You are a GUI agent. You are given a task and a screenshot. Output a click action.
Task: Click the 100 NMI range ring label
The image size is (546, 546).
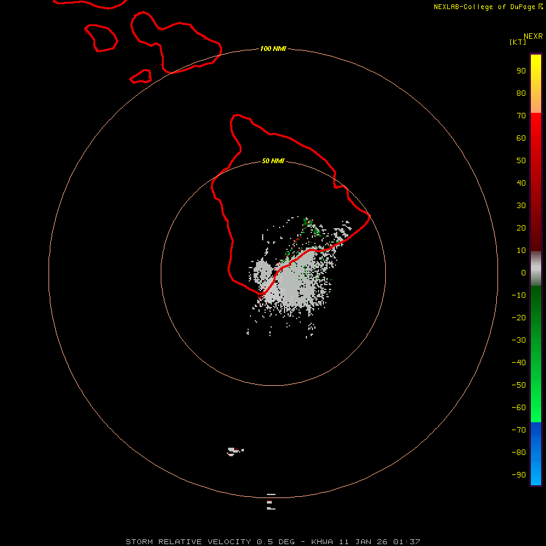(273, 49)
